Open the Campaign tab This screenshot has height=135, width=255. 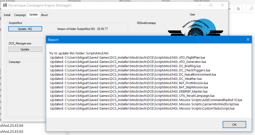click(20, 15)
